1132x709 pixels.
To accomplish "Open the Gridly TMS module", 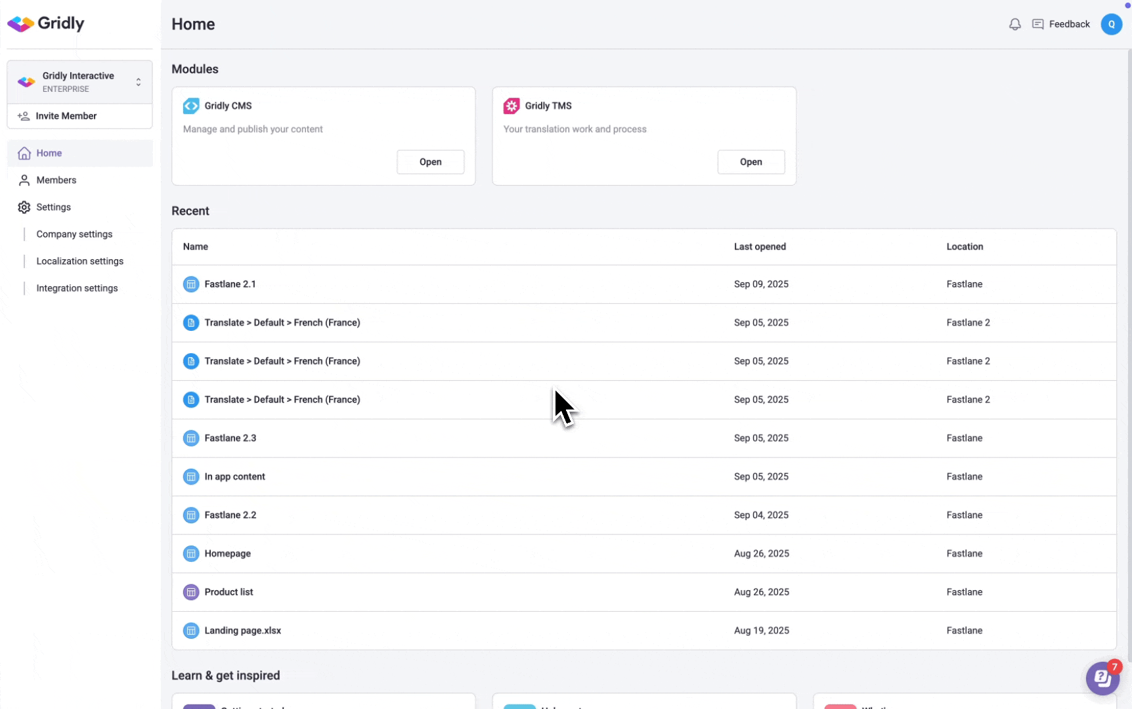I will tap(751, 162).
